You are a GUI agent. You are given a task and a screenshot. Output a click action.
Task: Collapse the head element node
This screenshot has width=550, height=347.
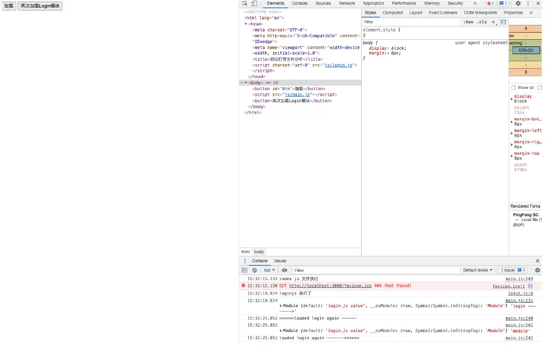click(246, 24)
